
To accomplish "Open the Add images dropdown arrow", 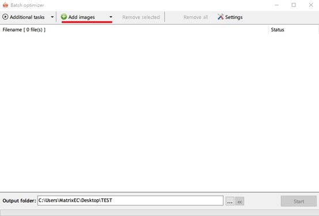I will (111, 17).
